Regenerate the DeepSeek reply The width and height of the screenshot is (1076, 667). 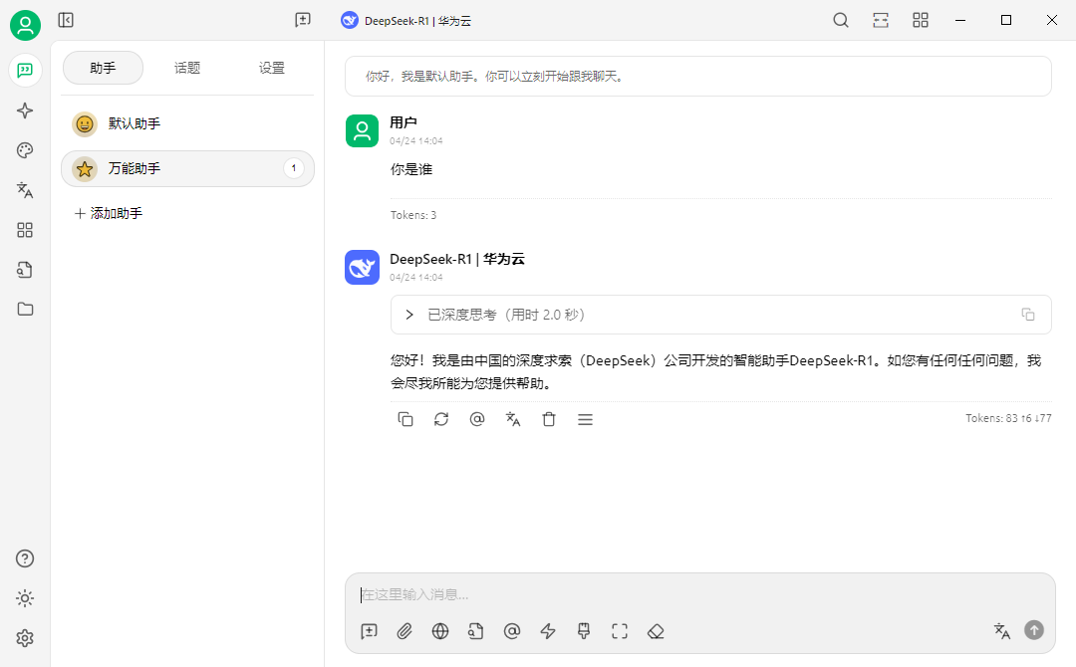pos(441,419)
